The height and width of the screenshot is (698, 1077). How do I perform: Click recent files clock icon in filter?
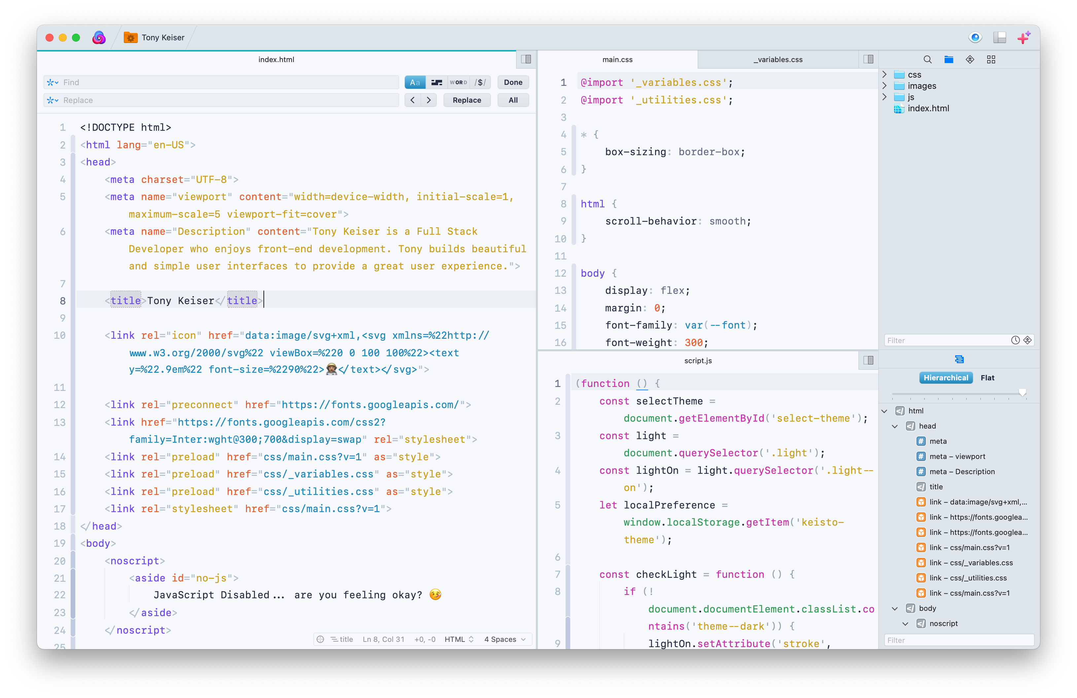pos(1015,340)
